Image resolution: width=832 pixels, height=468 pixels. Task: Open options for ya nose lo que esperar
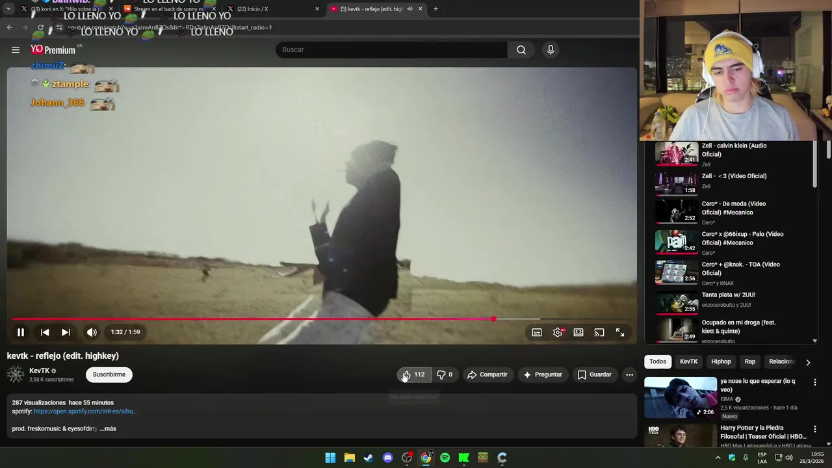pyautogui.click(x=814, y=382)
